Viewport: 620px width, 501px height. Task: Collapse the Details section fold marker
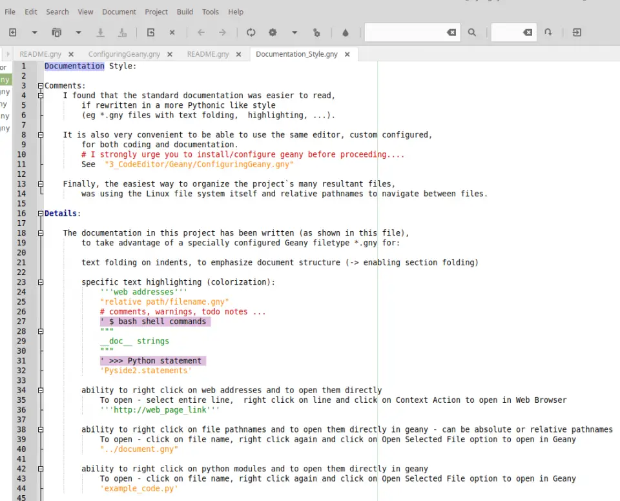(x=40, y=213)
